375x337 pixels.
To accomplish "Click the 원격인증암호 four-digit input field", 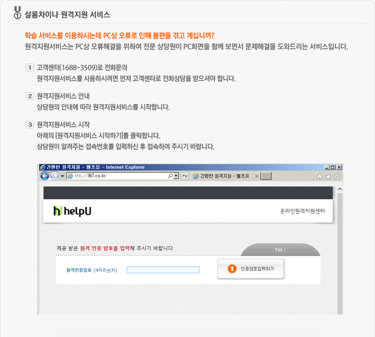I will [163, 270].
